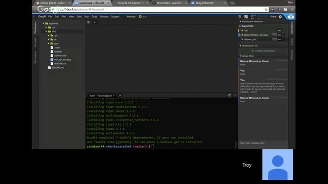Select member Bianca Miriam Lee Cosio
328x184 pixels.
(256, 35)
